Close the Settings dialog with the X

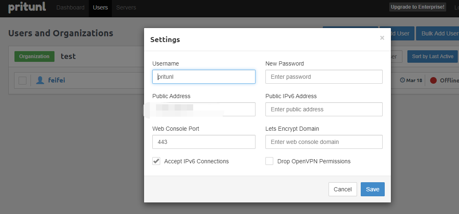pos(382,38)
